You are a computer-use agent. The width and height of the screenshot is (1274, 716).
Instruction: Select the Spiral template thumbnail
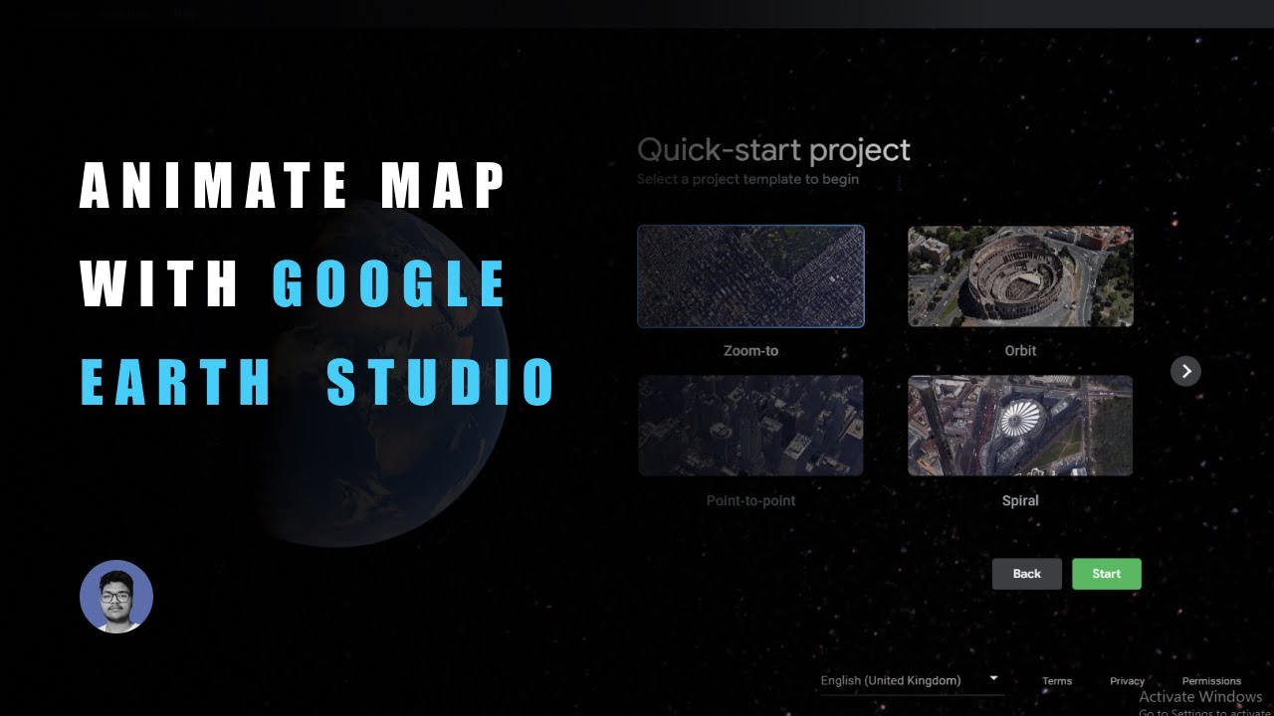1020,426
